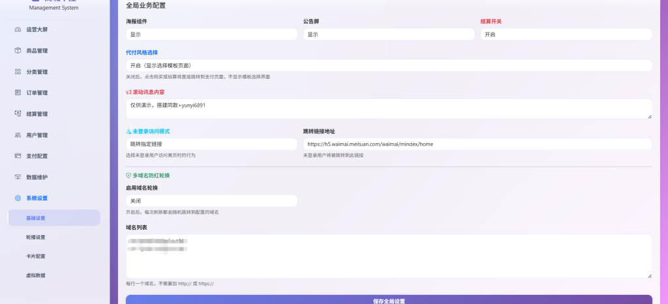Expand the 代付风格选择 dropdown
This screenshot has height=304, width=668.
(x=389, y=66)
